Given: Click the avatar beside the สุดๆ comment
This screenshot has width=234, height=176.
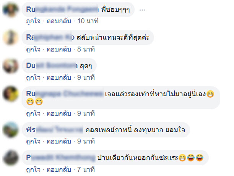Looking at the screenshot, I should [11, 66].
